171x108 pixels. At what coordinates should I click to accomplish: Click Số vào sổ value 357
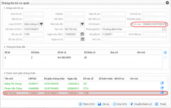tap(85, 84)
